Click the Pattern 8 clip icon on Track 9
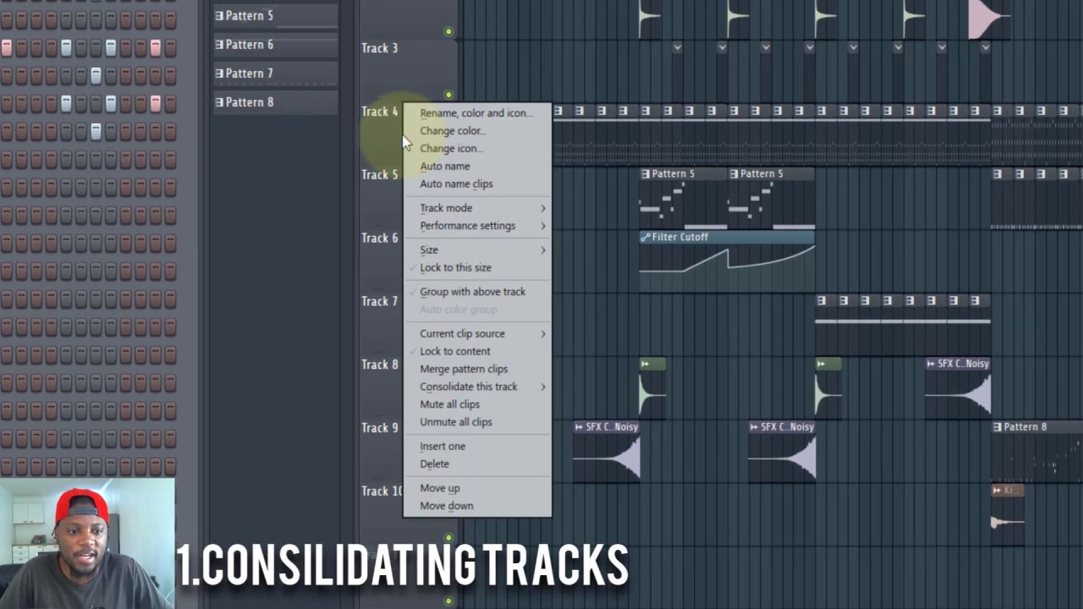This screenshot has width=1083, height=609. pos(997,427)
